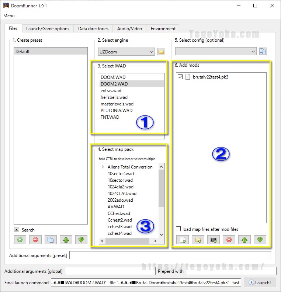Click the add preset green plus icon
The width and height of the screenshot is (281, 292).
(20, 240)
